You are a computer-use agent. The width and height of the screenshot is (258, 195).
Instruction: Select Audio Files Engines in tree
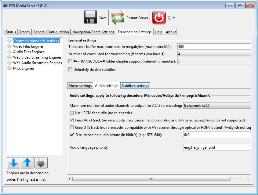tap(29, 52)
